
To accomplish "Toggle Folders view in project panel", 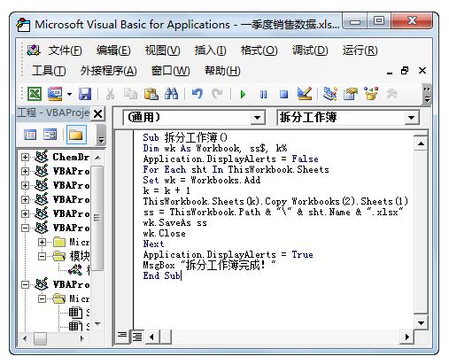I will pyautogui.click(x=76, y=135).
